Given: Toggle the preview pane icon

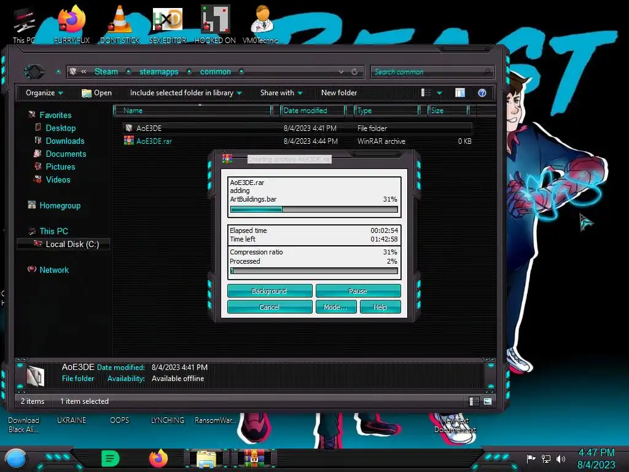Looking at the screenshot, I should (x=460, y=93).
